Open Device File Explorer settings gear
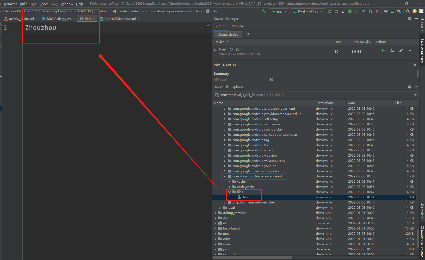This screenshot has height=260, width=425. pyautogui.click(x=409, y=87)
